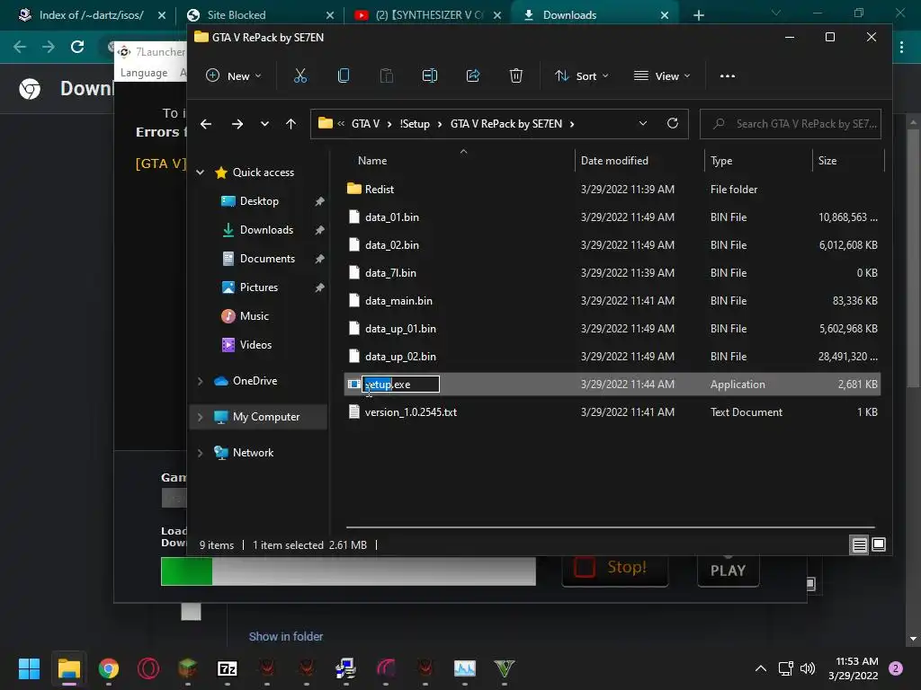
Task: Select Desktop in Quick access
Action: point(259,200)
